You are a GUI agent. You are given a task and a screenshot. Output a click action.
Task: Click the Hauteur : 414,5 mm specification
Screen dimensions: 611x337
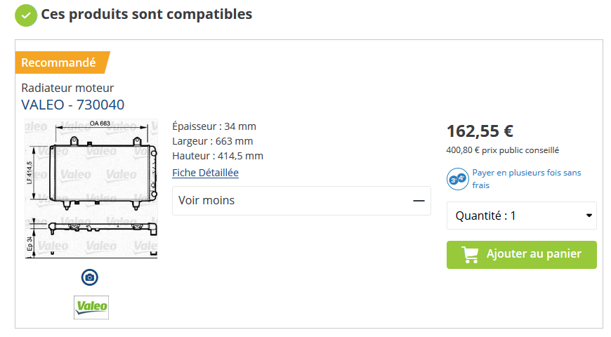[218, 156]
